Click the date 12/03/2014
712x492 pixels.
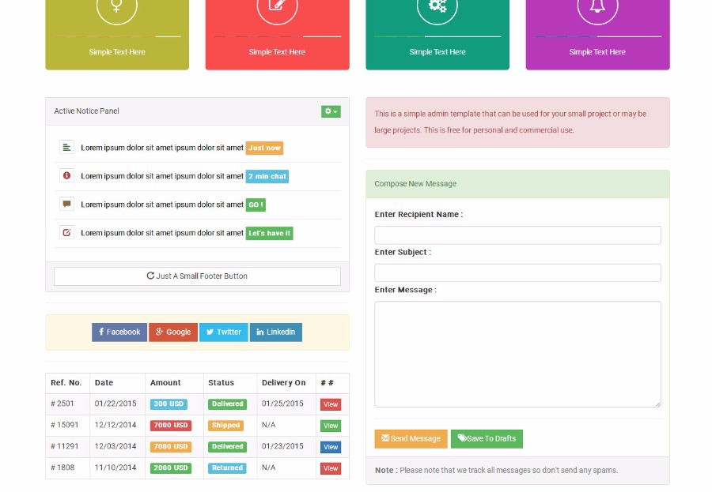coord(116,446)
